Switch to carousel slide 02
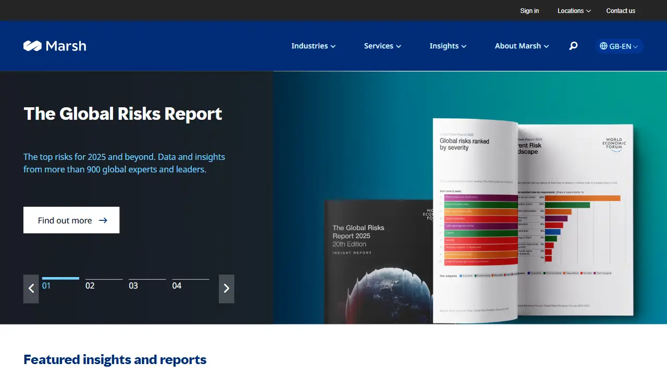The image size is (667, 375). (x=104, y=284)
